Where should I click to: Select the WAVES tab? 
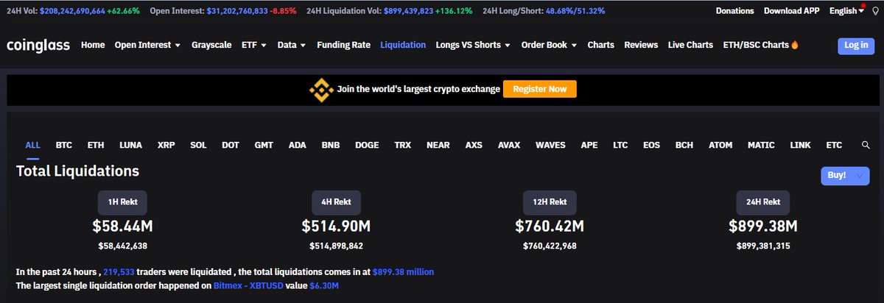[550, 146]
